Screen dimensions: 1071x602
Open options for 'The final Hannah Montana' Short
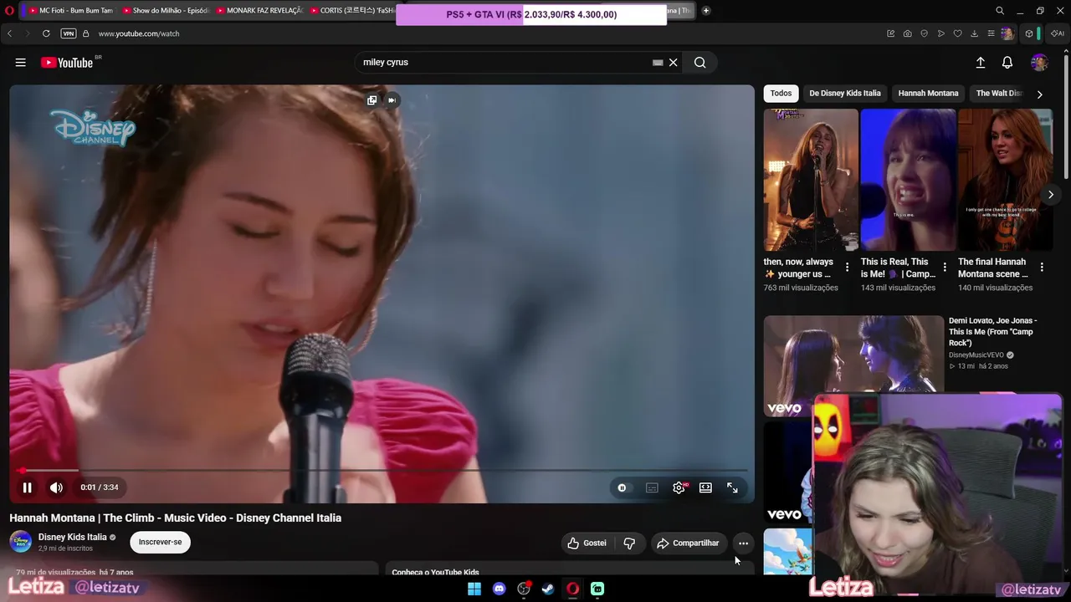pyautogui.click(x=1042, y=268)
